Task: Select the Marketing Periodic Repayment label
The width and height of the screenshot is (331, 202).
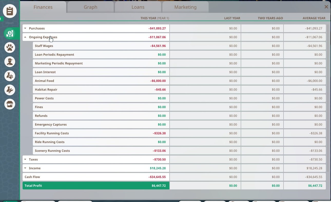Action: pyautogui.click(x=59, y=63)
